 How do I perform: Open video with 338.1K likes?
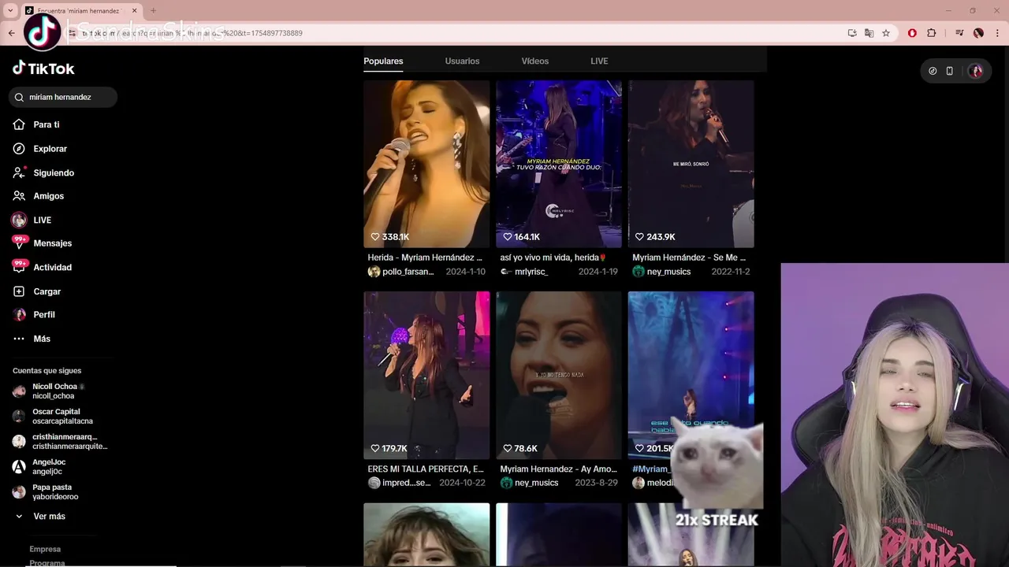coord(426,164)
